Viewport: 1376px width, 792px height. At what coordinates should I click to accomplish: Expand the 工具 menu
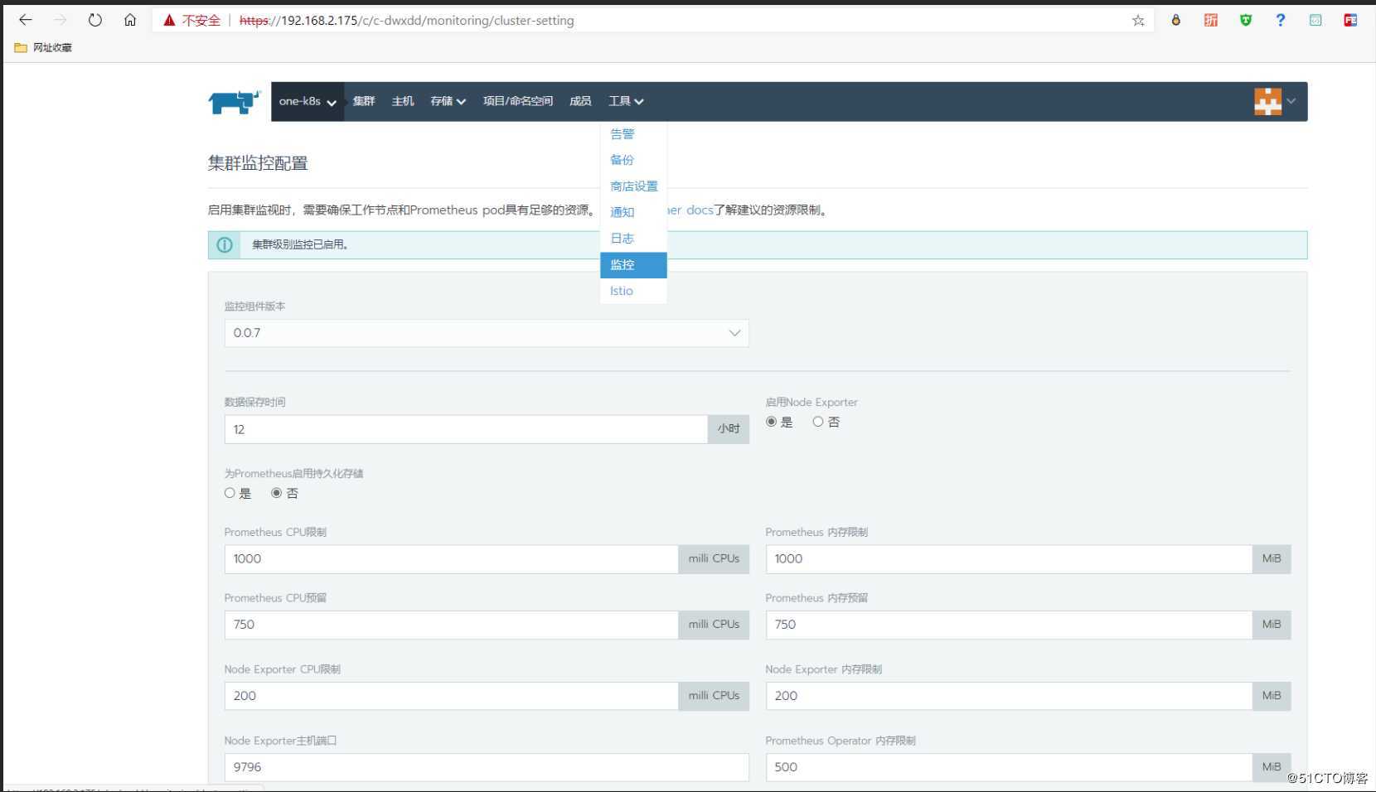(x=626, y=101)
